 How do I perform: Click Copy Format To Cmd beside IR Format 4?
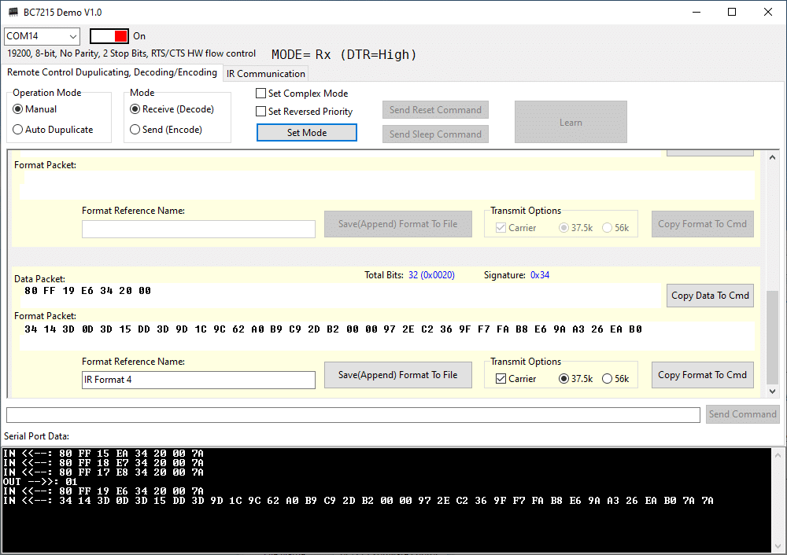(x=702, y=375)
